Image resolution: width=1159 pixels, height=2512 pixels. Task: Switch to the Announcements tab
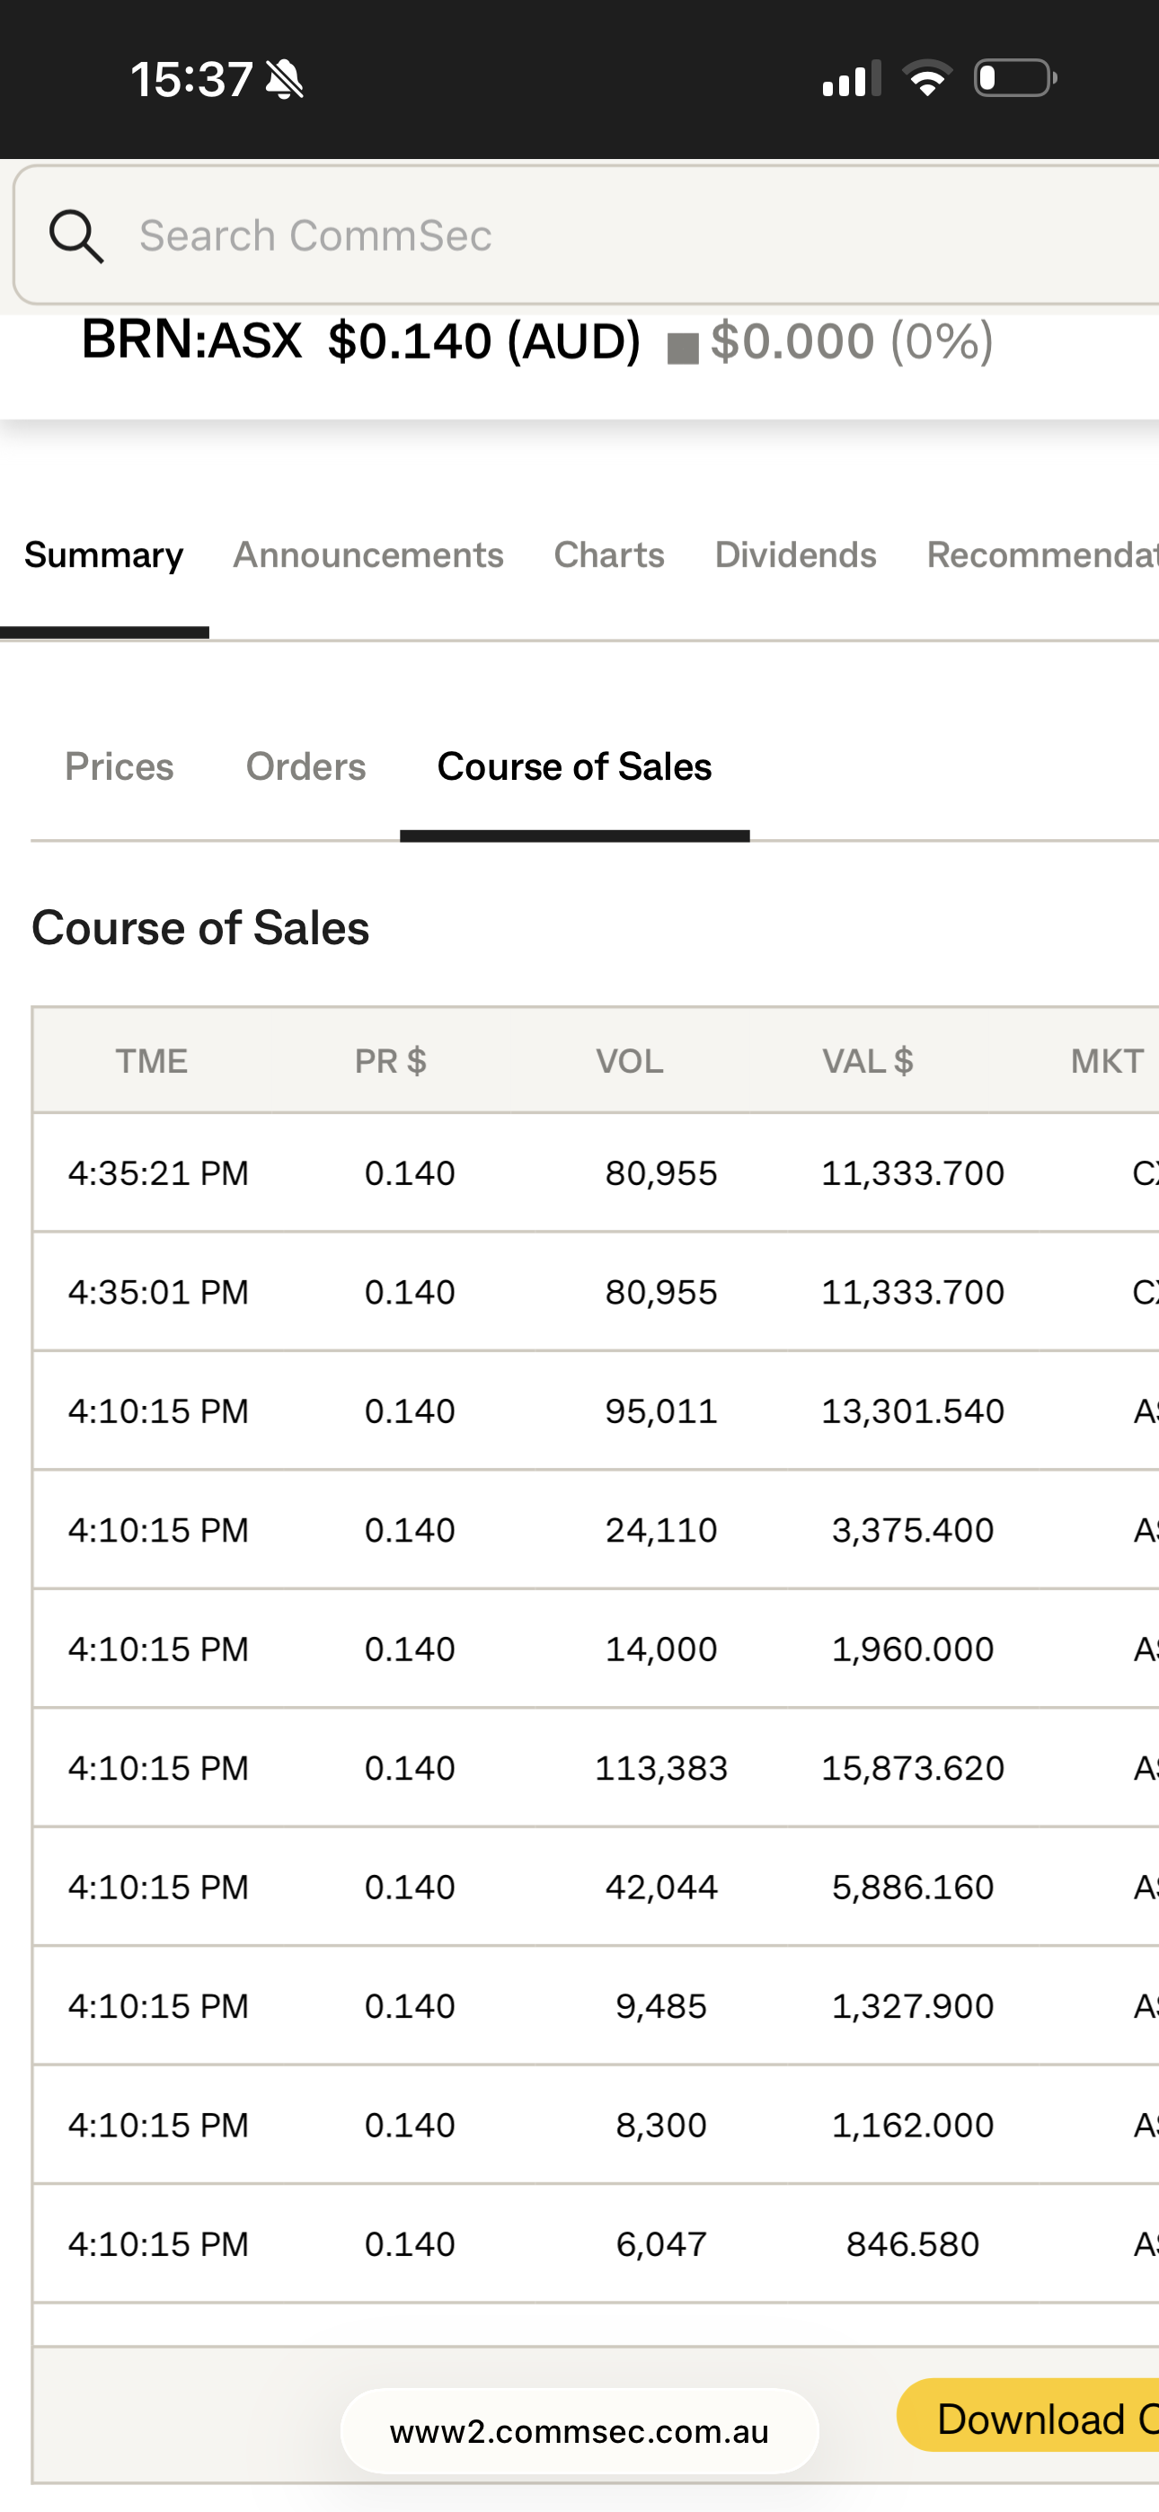click(367, 555)
